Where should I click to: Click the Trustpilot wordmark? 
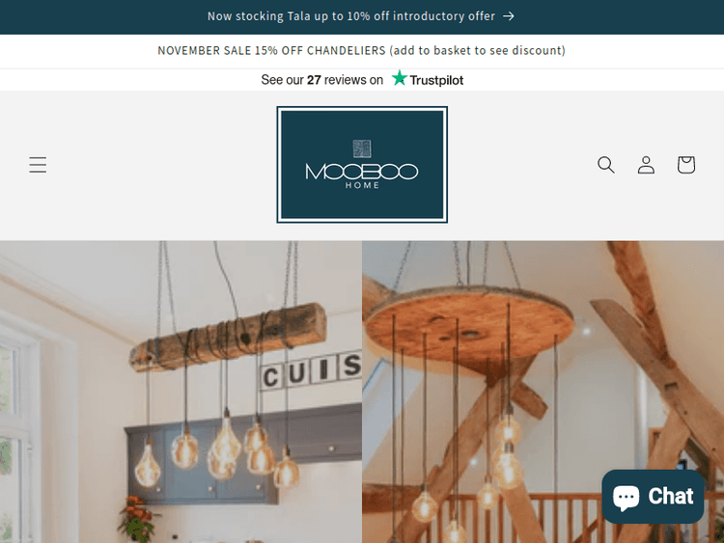pos(436,80)
